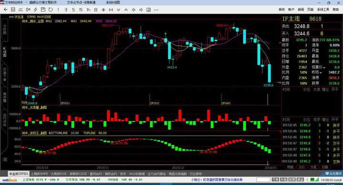The height and width of the screenshot is (185, 343).
Task: Click the back arrow in the toolbar
Action: pos(6,10)
